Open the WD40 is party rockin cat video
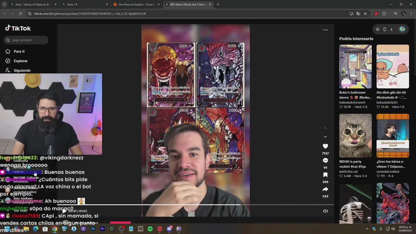416x234 pixels. point(356,136)
